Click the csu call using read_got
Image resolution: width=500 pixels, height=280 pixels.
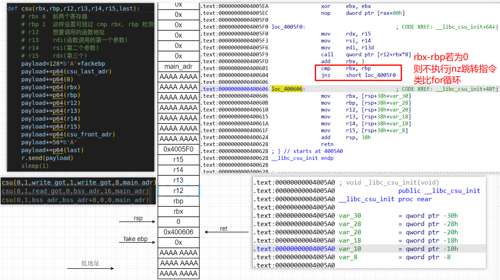pos(75,191)
